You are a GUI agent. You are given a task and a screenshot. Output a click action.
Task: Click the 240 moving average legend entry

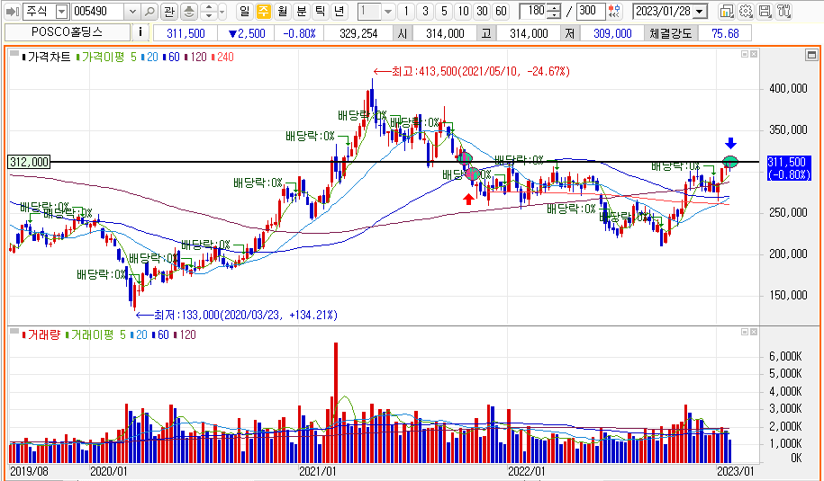(222, 58)
